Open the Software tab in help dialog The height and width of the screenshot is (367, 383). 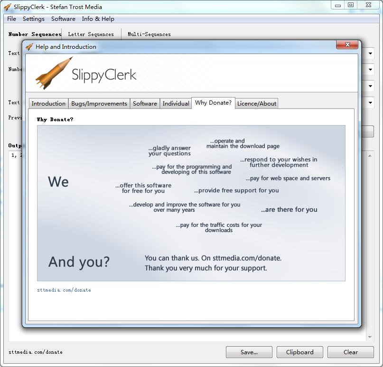145,104
